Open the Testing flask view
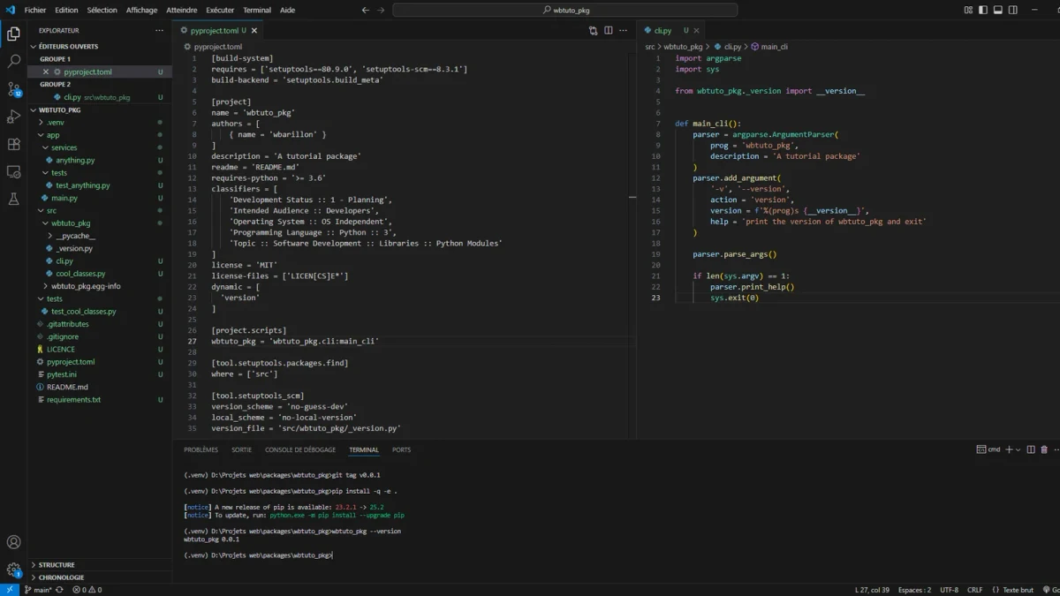 click(x=13, y=199)
